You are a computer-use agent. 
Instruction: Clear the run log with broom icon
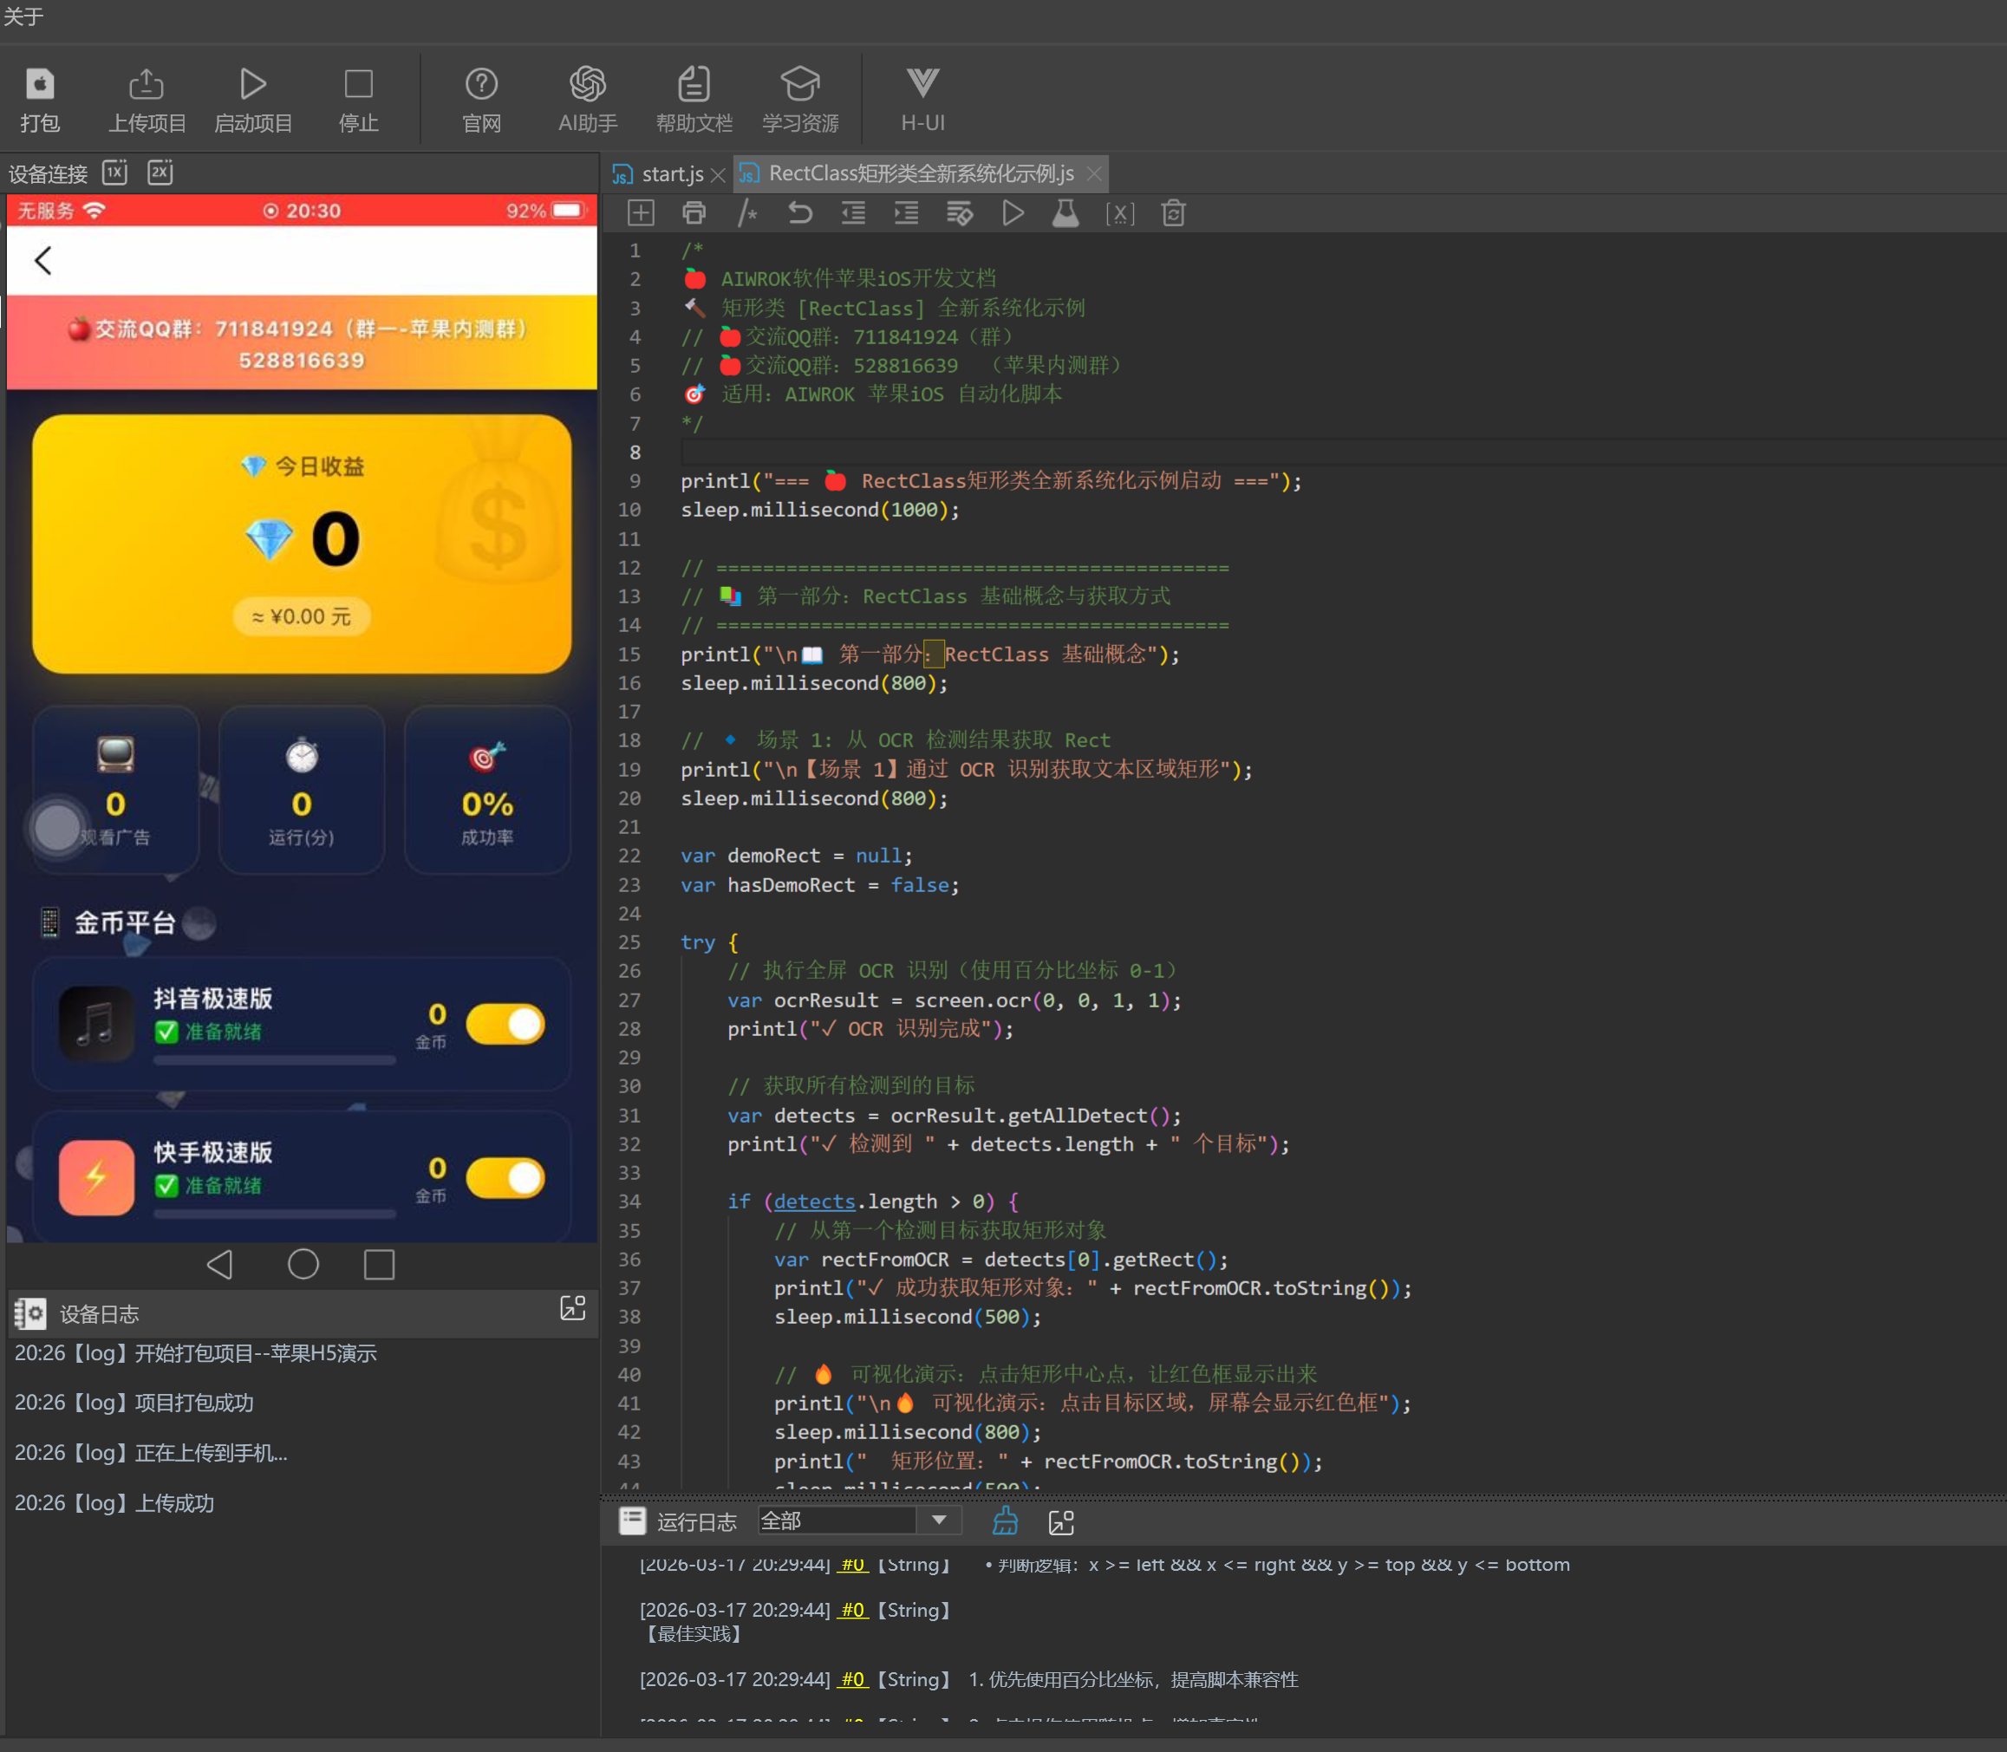tap(1005, 1521)
